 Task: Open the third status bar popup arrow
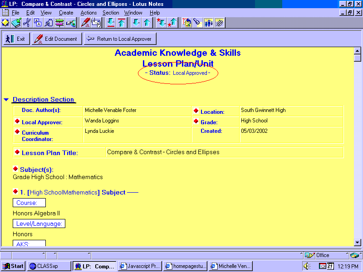pos(89,253)
